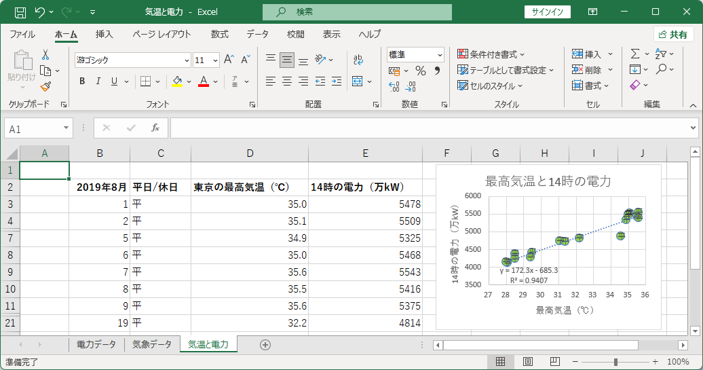Open the Name Box dropdown beside A1
Image resolution: width=703 pixels, height=370 pixels.
point(66,128)
